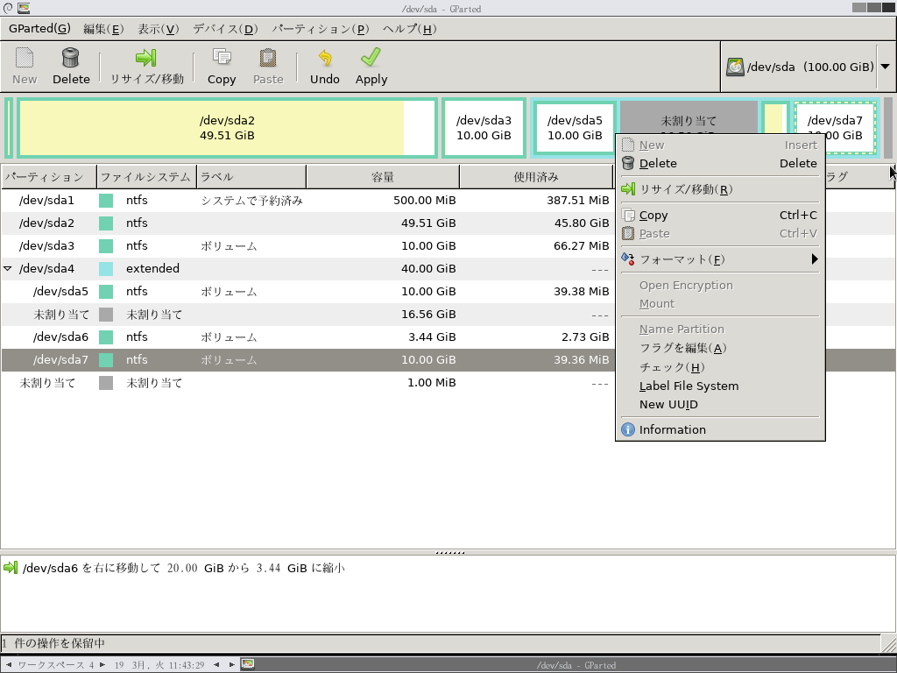Screen dimensions: 897x673
Task: Open the GParted menu
Action: (x=39, y=29)
